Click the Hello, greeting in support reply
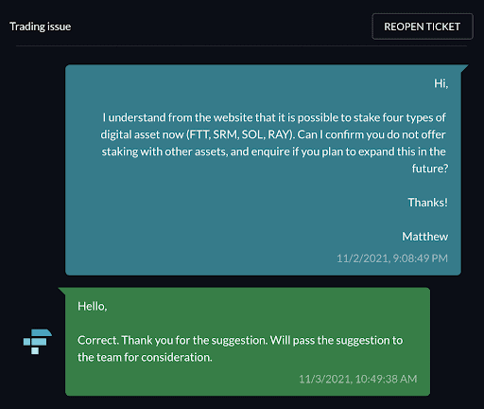The width and height of the screenshot is (484, 409). click(93, 306)
